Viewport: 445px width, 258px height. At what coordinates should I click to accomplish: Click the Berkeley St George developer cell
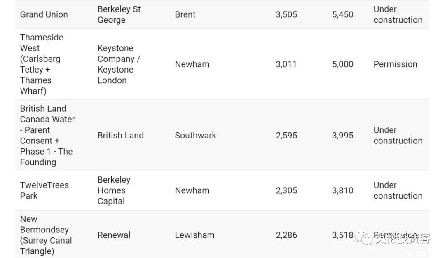click(119, 14)
